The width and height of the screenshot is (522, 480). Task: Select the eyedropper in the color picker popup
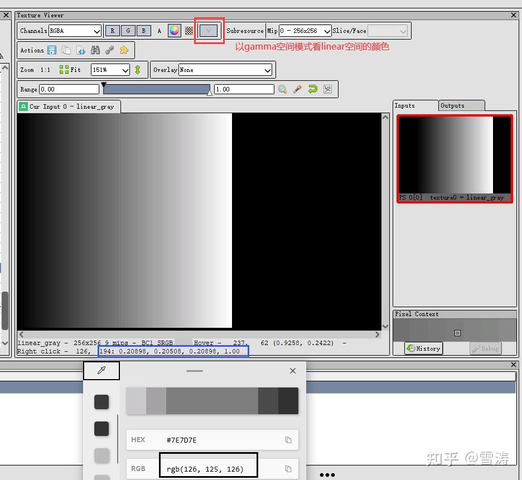(x=101, y=370)
